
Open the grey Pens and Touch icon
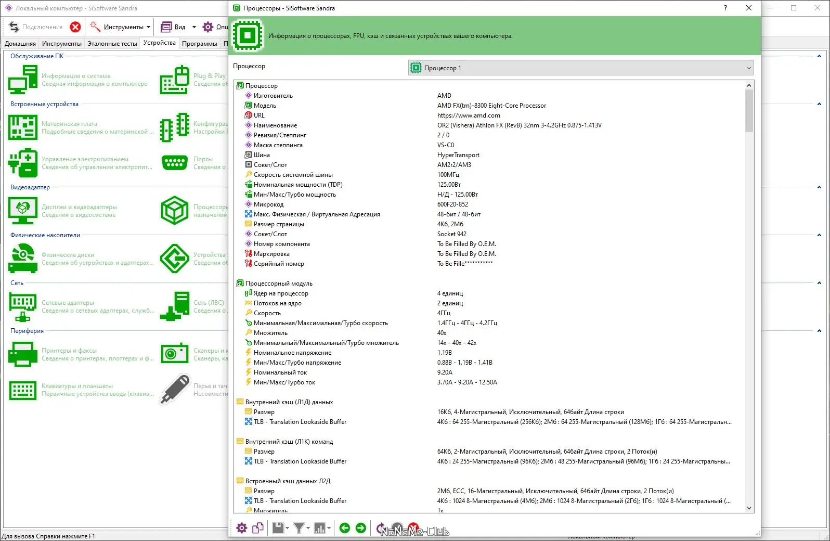coord(174,390)
